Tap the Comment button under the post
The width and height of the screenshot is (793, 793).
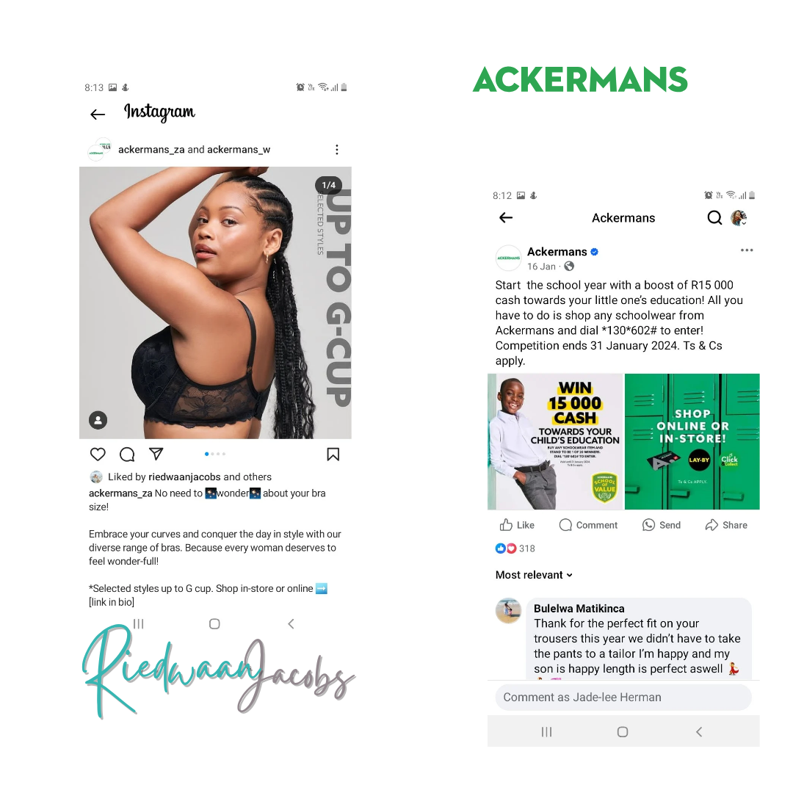tap(588, 525)
